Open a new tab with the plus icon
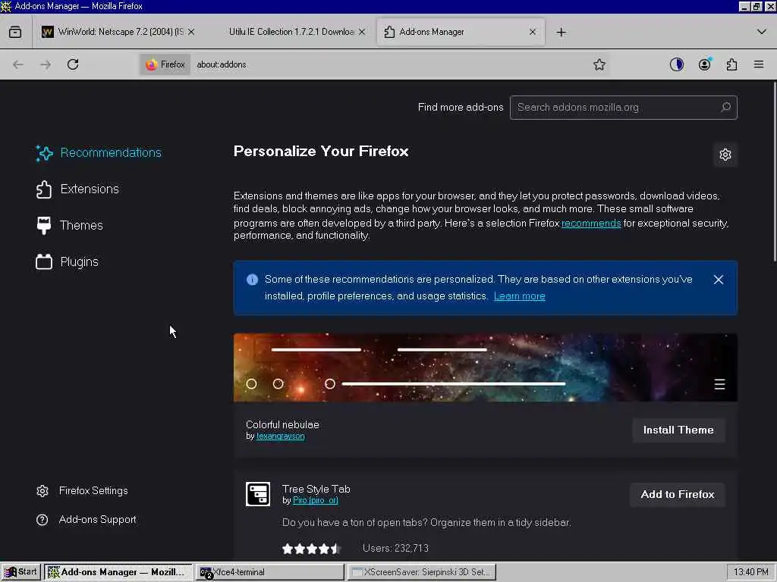 click(x=561, y=32)
